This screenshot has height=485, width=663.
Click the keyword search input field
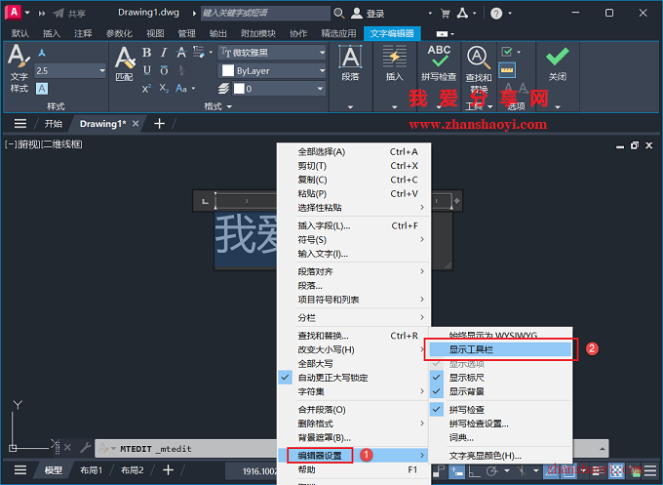coord(263,15)
